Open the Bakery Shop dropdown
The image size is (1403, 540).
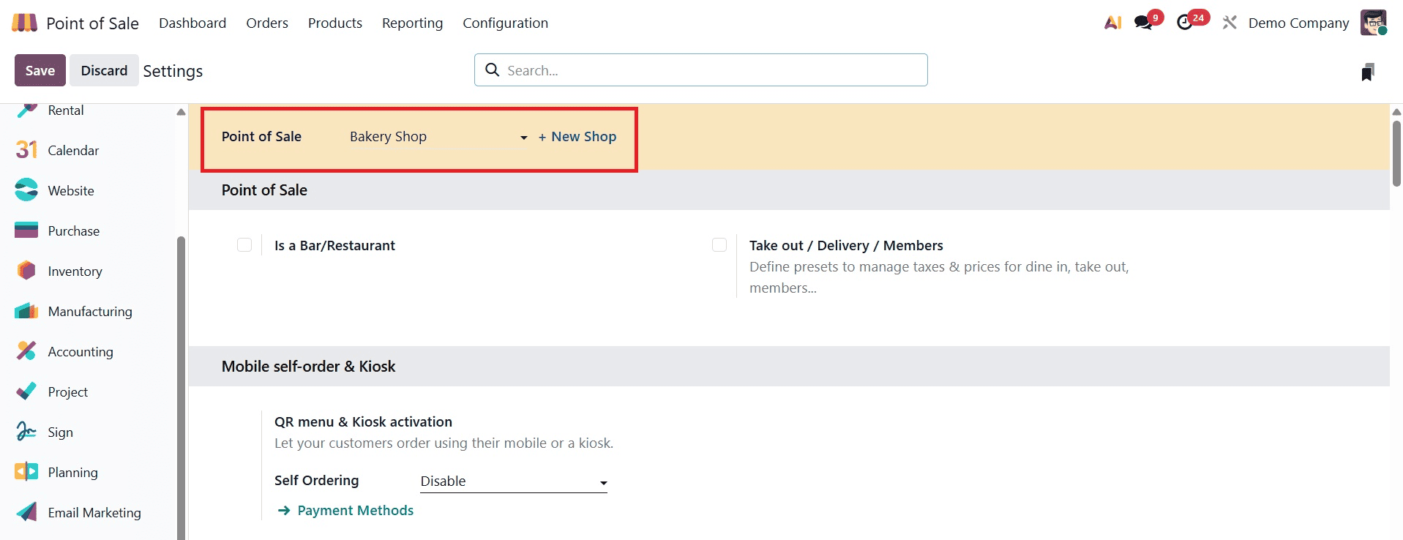pyautogui.click(x=438, y=137)
